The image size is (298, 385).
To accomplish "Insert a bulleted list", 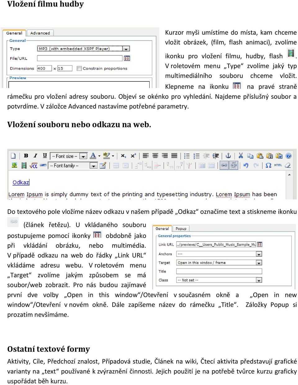I will pyautogui.click(x=187, y=156).
